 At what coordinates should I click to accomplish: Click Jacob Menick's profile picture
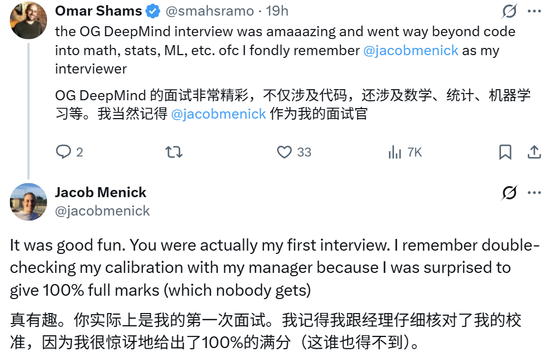(x=28, y=202)
